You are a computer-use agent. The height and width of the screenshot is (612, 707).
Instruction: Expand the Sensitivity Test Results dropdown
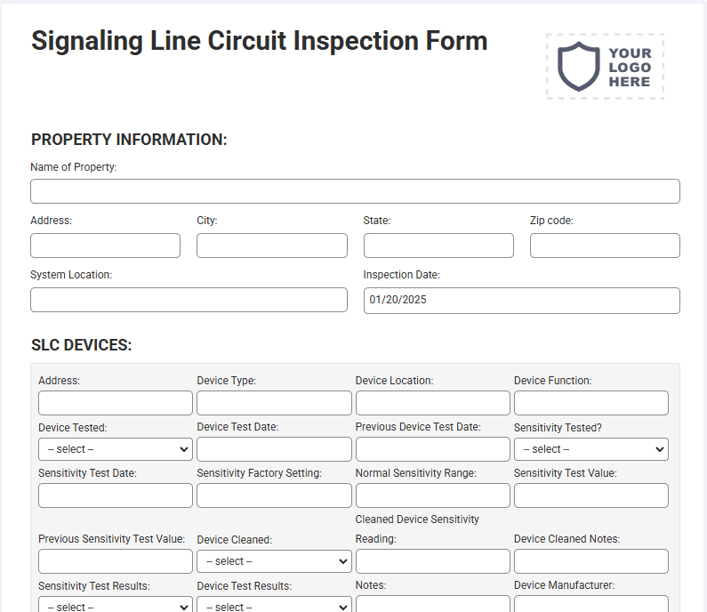tap(116, 604)
